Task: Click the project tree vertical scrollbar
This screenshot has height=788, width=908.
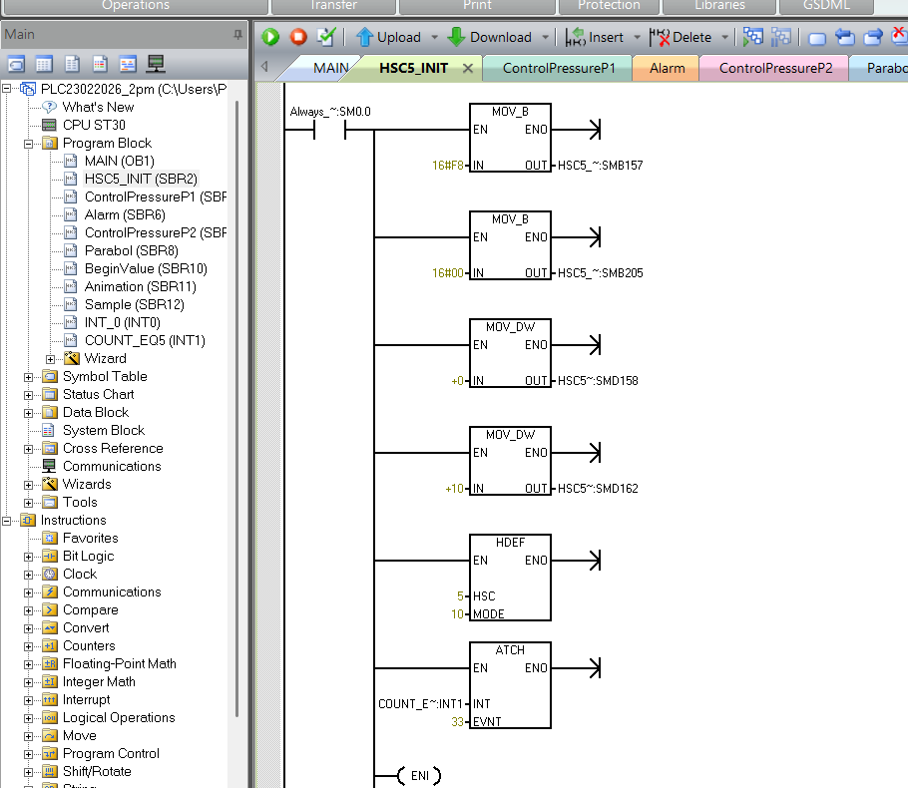Action: [236, 399]
